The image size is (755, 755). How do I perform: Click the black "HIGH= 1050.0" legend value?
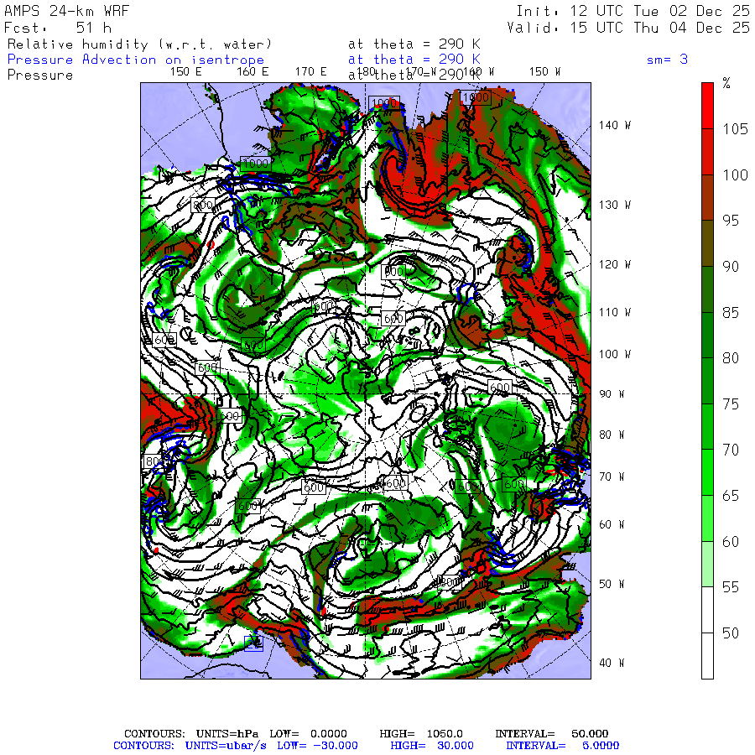pos(421,734)
